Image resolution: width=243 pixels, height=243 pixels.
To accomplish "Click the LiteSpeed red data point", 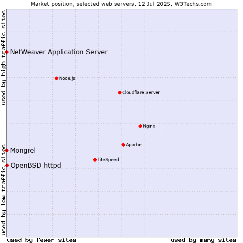I will (x=95, y=160).
